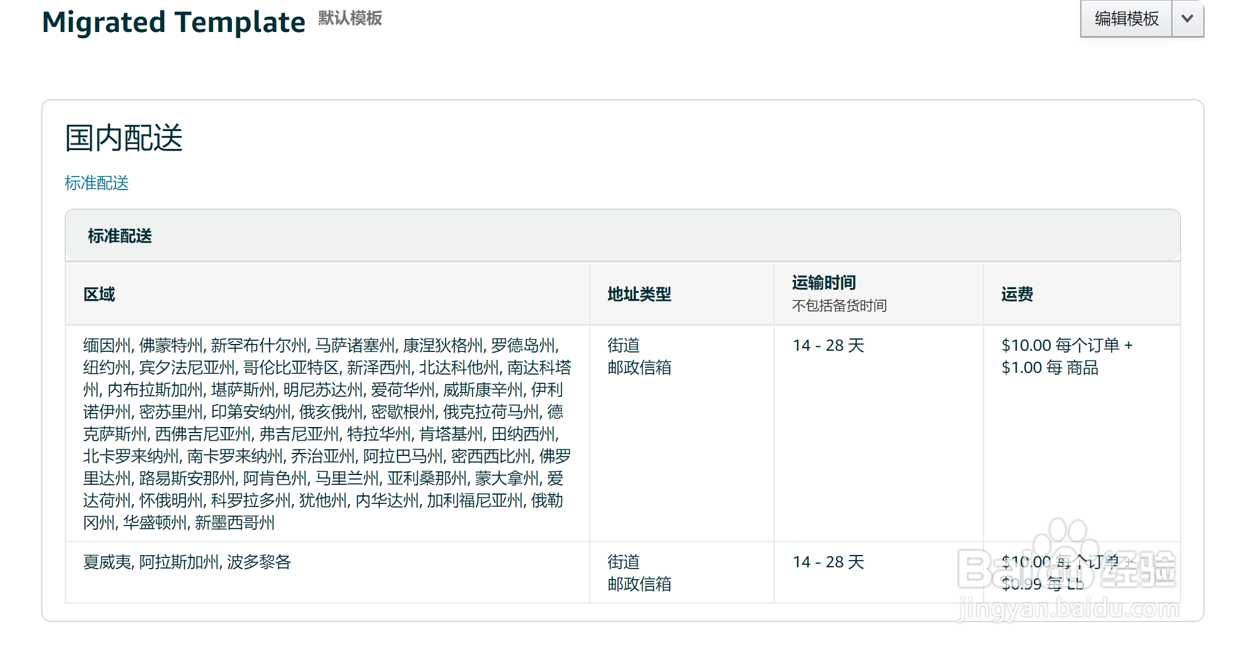Click the 国内配送 section heading
1247x651 pixels.
124,137
